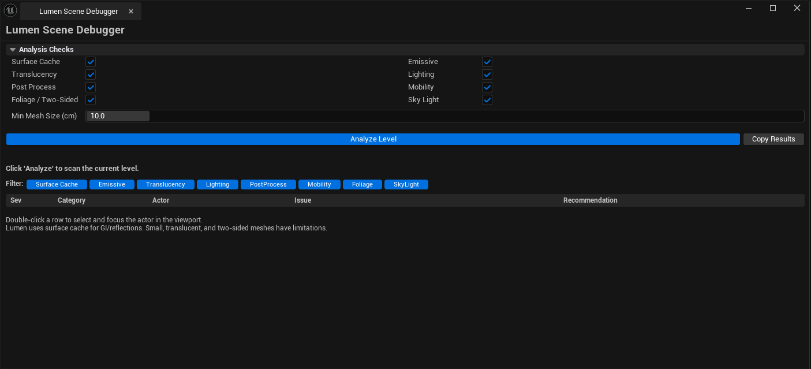
Task: Toggle the Foliage filter button
Action: point(362,184)
